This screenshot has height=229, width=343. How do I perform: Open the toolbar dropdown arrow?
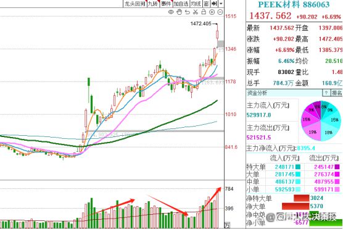coord(221,4)
